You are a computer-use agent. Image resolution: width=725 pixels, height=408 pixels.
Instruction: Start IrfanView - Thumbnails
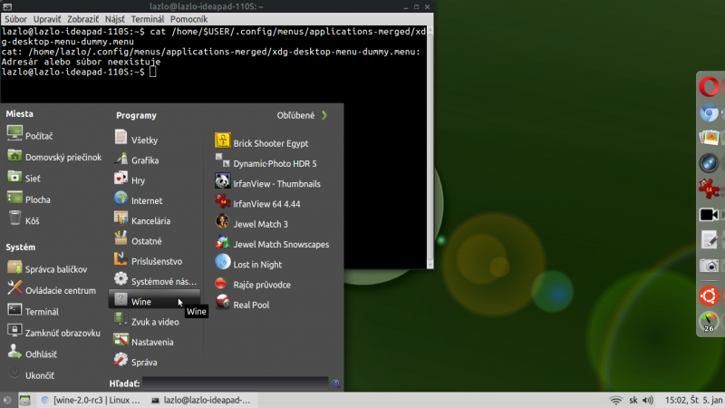[x=267, y=184]
